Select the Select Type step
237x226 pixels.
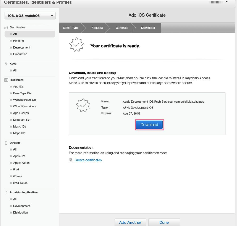71,28
